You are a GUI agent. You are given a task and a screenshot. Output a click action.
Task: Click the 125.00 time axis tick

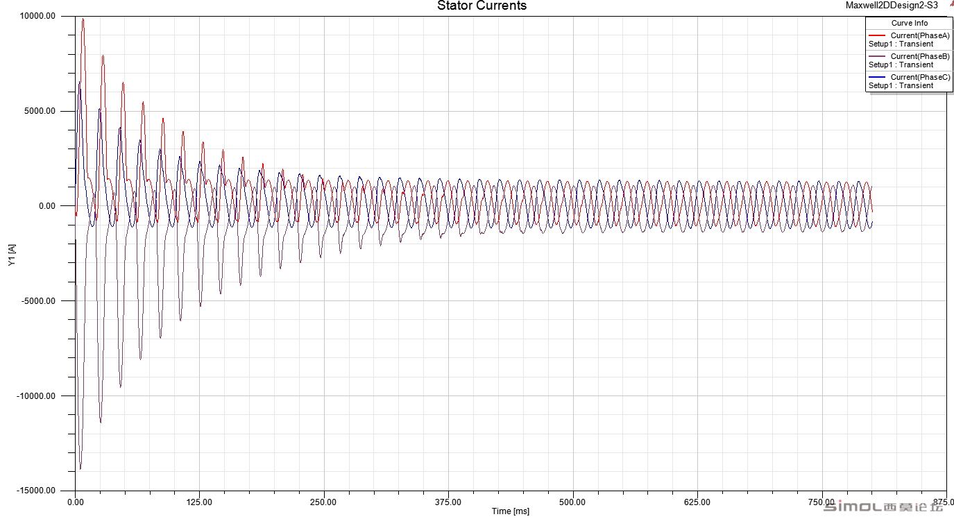coord(200,502)
